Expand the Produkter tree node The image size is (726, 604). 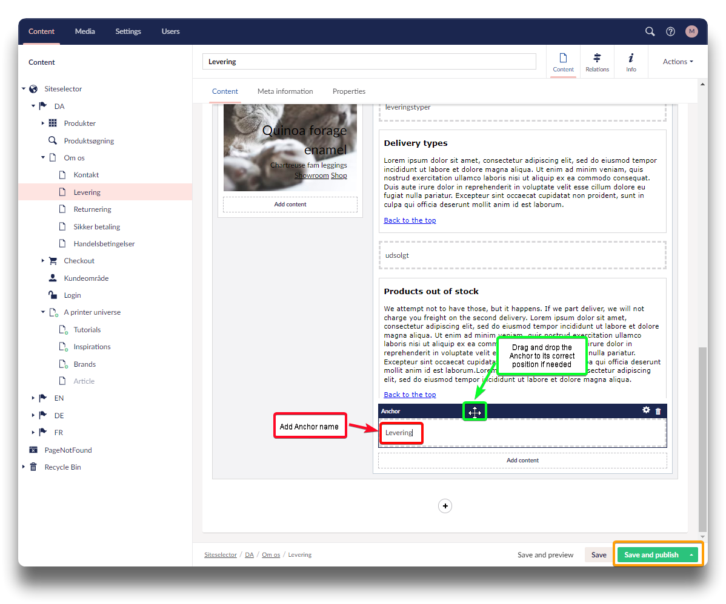pyautogui.click(x=43, y=123)
